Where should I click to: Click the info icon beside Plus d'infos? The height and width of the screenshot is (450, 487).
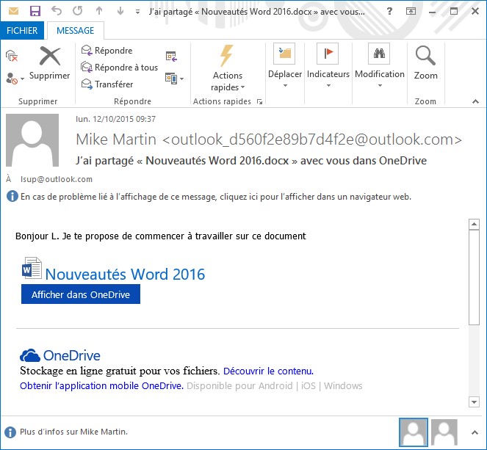(10, 432)
